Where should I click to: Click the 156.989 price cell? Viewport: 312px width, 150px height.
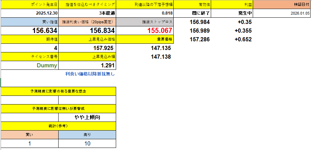pyautogui.click(x=192, y=31)
